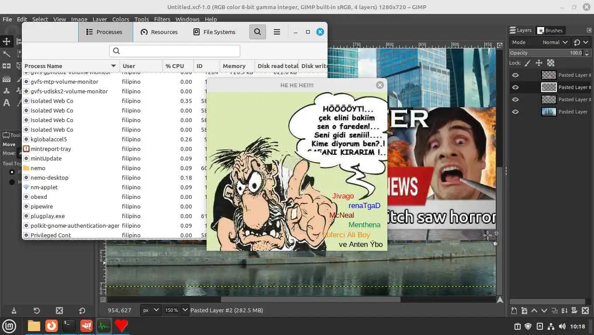Open the File menu in GIMP
Screen dimensions: 594x335
pos(7,19)
